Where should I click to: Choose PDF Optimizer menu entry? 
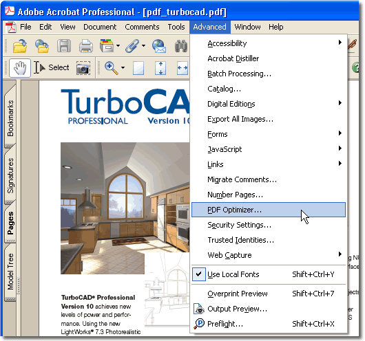point(269,210)
